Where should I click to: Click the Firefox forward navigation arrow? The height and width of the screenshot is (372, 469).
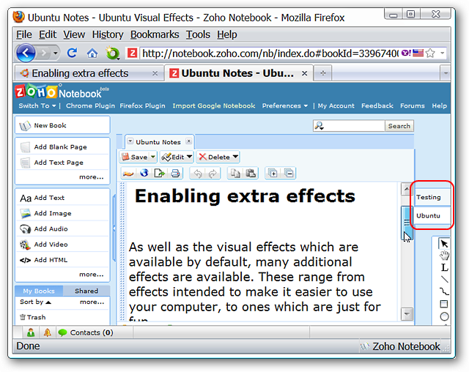click(44, 53)
